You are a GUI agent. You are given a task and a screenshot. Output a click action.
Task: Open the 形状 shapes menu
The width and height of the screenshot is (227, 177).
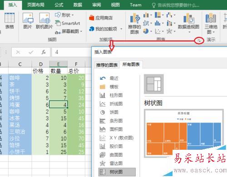coord(64,15)
